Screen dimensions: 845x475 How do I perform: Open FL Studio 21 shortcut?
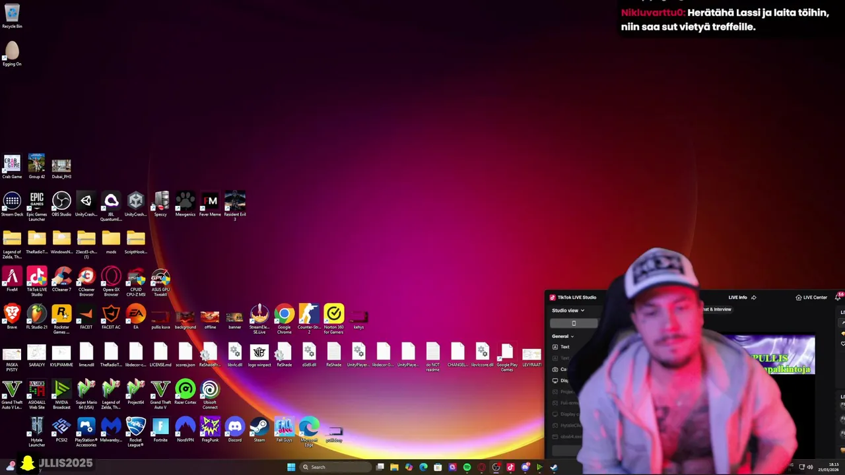(37, 317)
